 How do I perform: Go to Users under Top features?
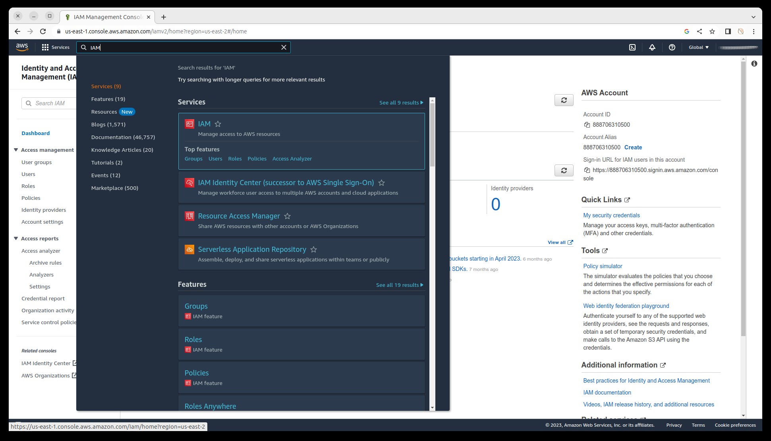(215, 159)
